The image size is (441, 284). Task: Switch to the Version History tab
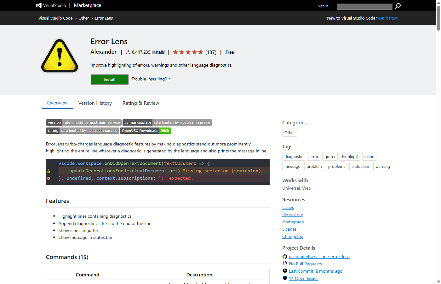pos(95,103)
